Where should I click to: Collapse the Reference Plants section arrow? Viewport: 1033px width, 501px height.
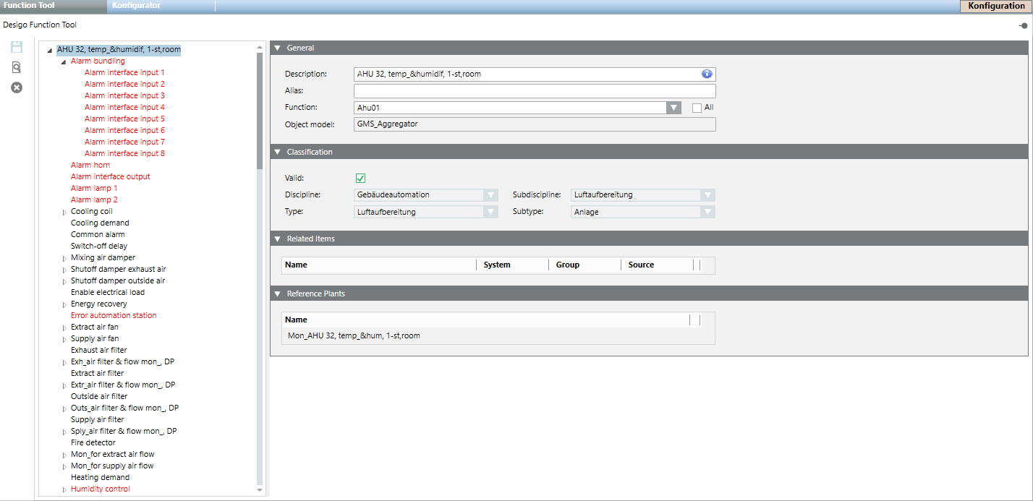(277, 294)
